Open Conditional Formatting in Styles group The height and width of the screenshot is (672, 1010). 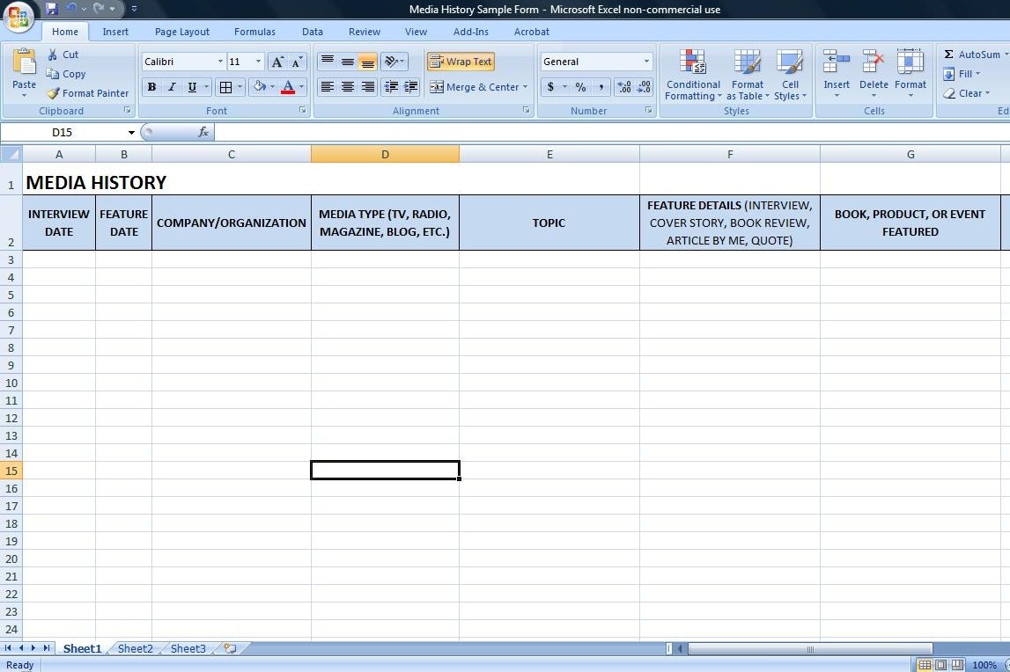(x=693, y=75)
